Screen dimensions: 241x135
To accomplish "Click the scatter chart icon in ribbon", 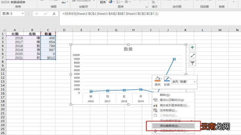I will coord(118,2).
